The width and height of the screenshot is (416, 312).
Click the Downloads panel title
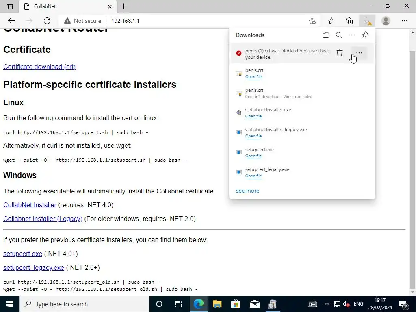(x=250, y=35)
